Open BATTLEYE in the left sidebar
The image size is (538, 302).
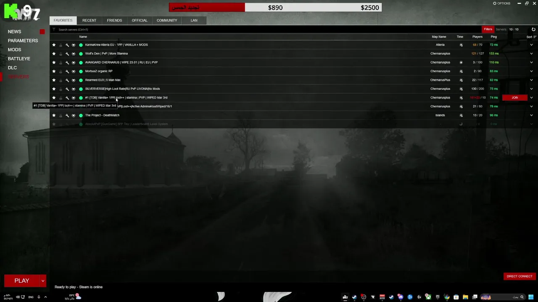(19, 59)
